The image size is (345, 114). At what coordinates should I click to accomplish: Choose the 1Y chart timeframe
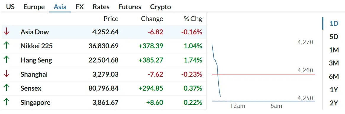pyautogui.click(x=334, y=90)
